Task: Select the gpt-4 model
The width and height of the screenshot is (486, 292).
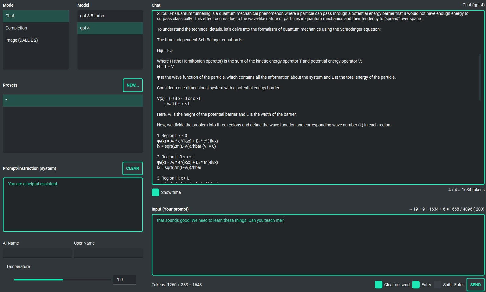Action: [110, 28]
